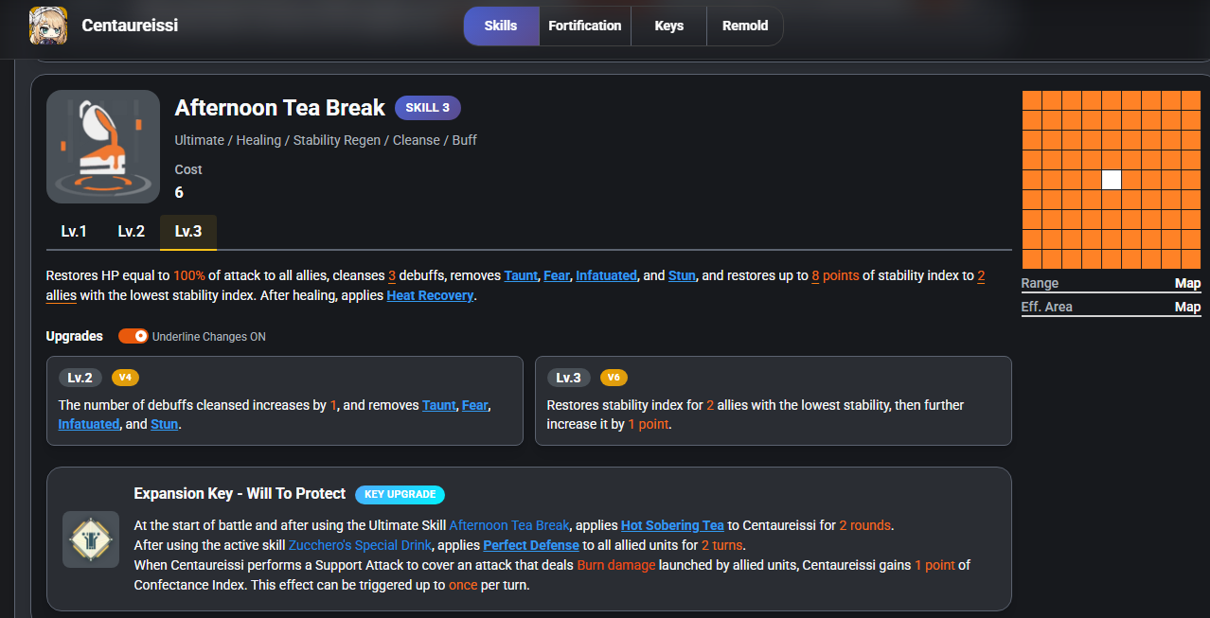Click the Lv.3 upgrade label pill

pos(569,378)
